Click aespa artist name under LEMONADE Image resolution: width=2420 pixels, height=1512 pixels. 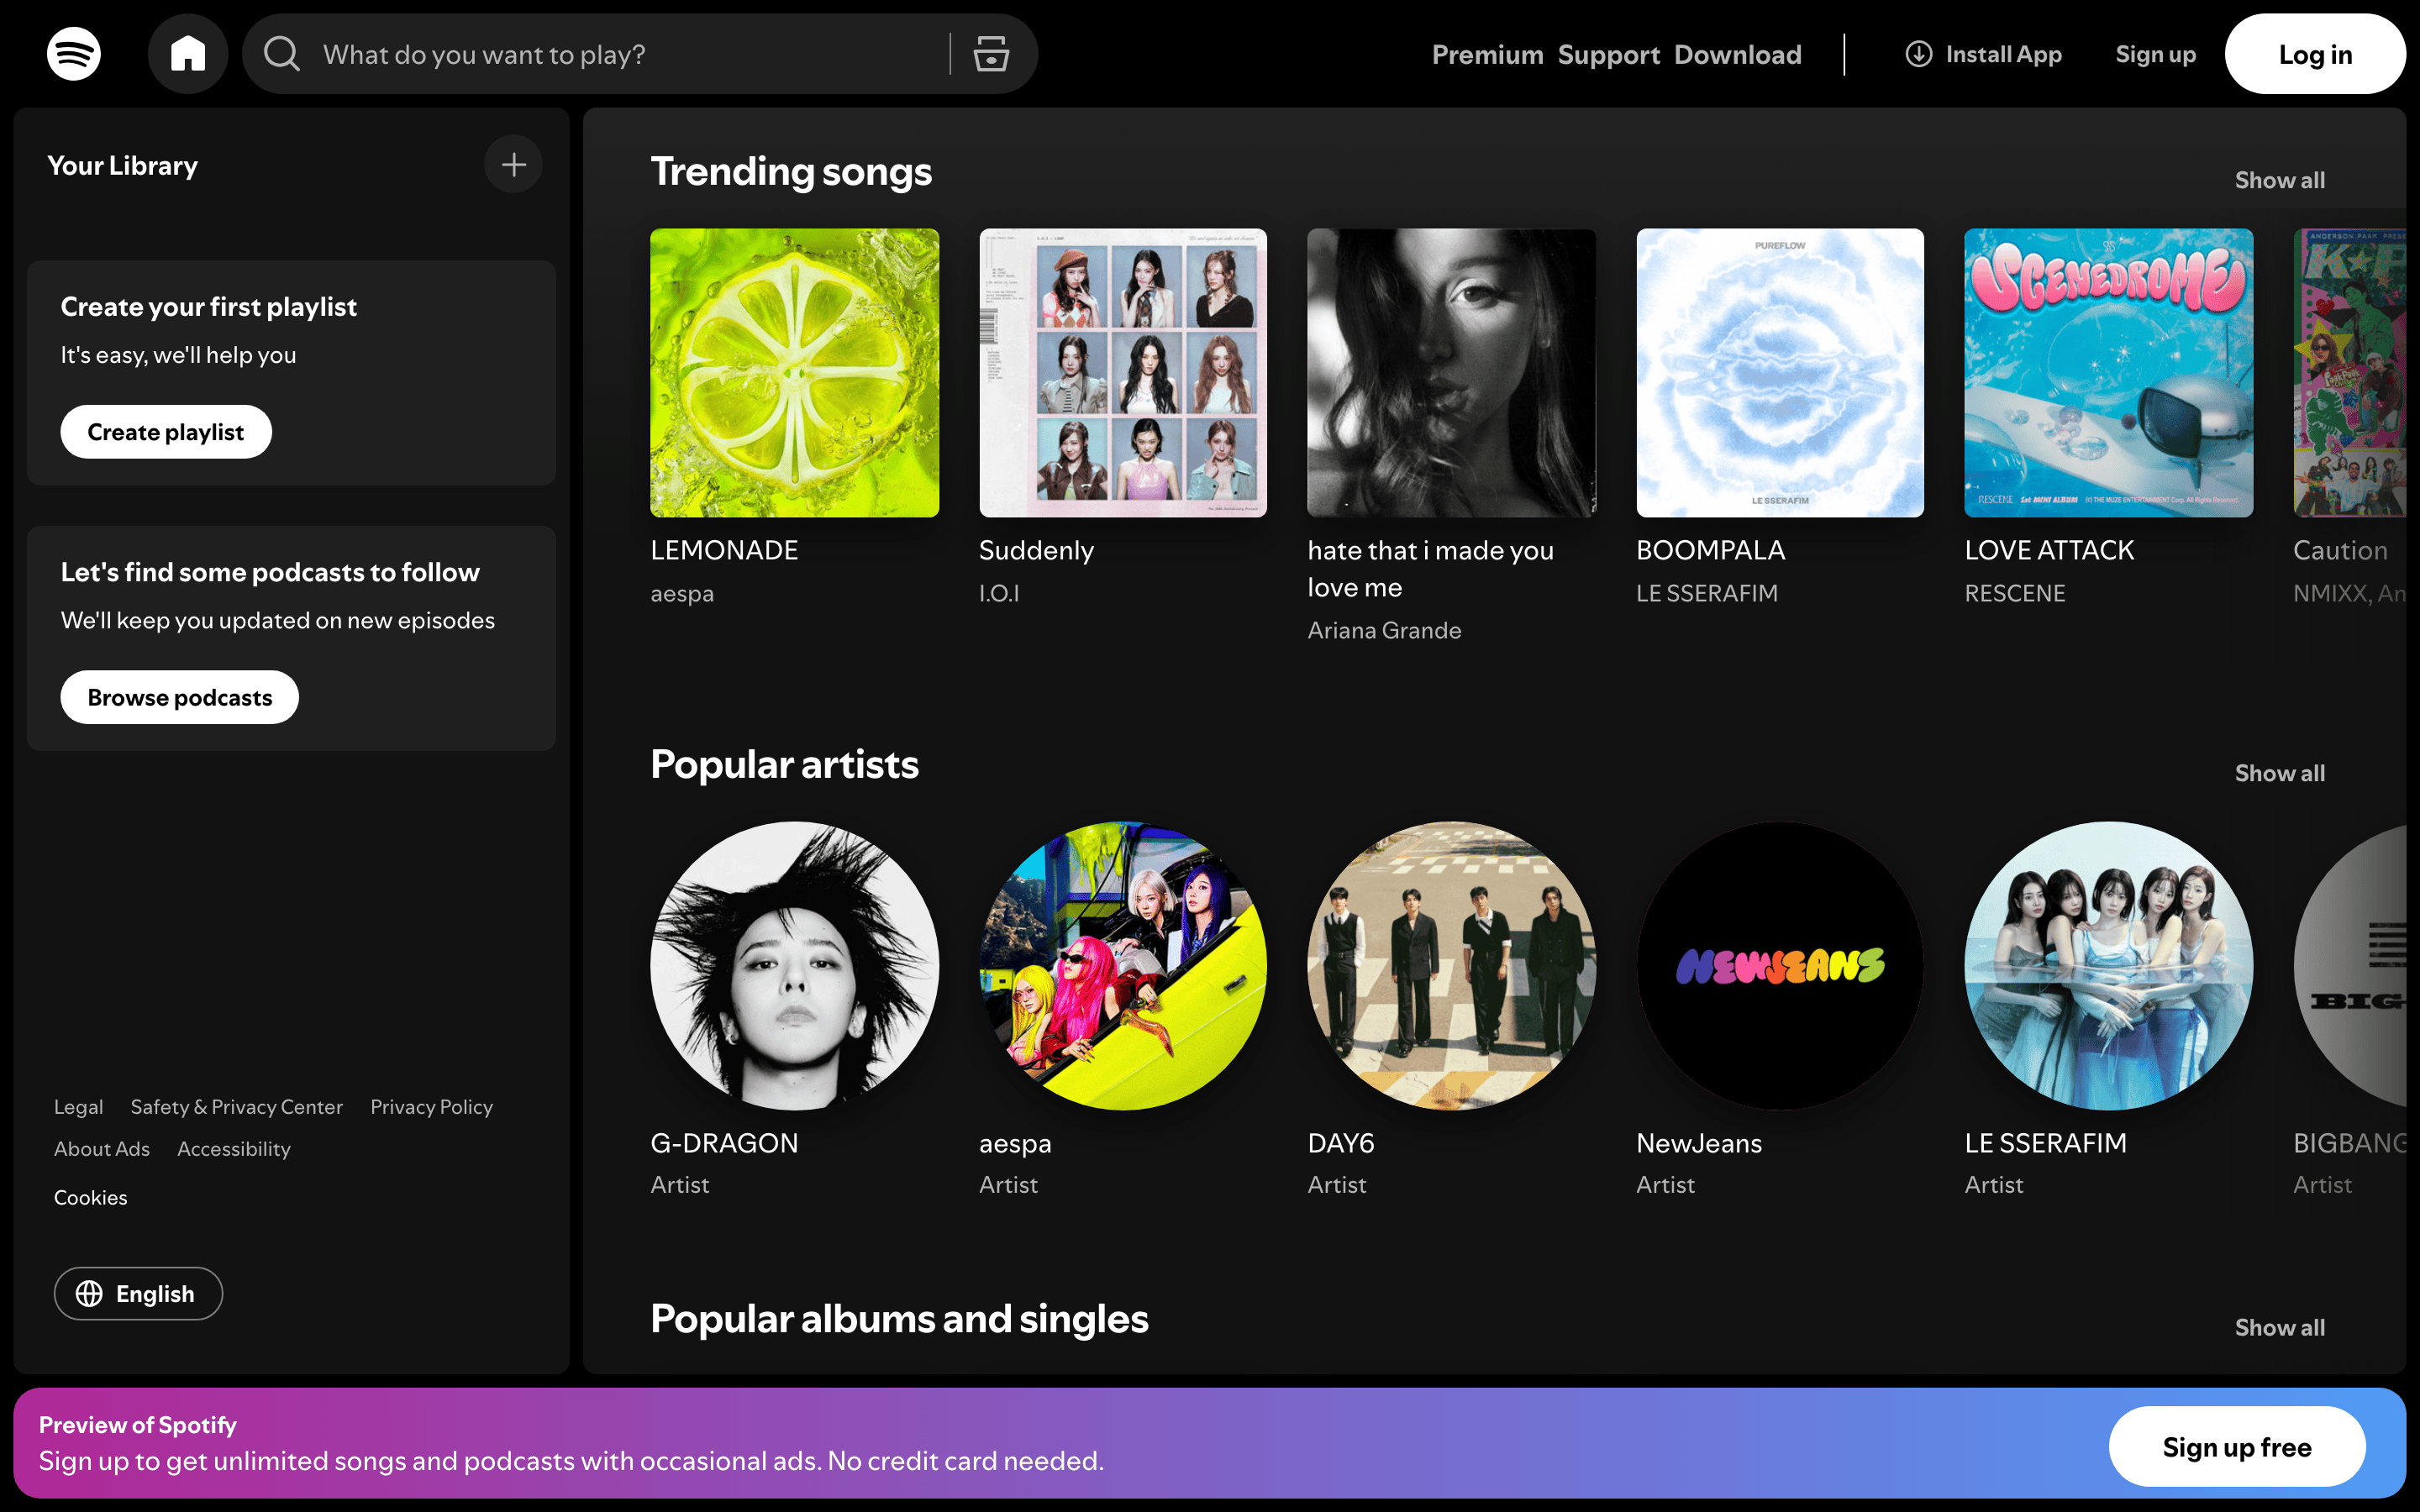[682, 593]
